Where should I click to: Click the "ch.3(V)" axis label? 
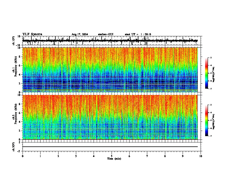[x=13, y=147]
